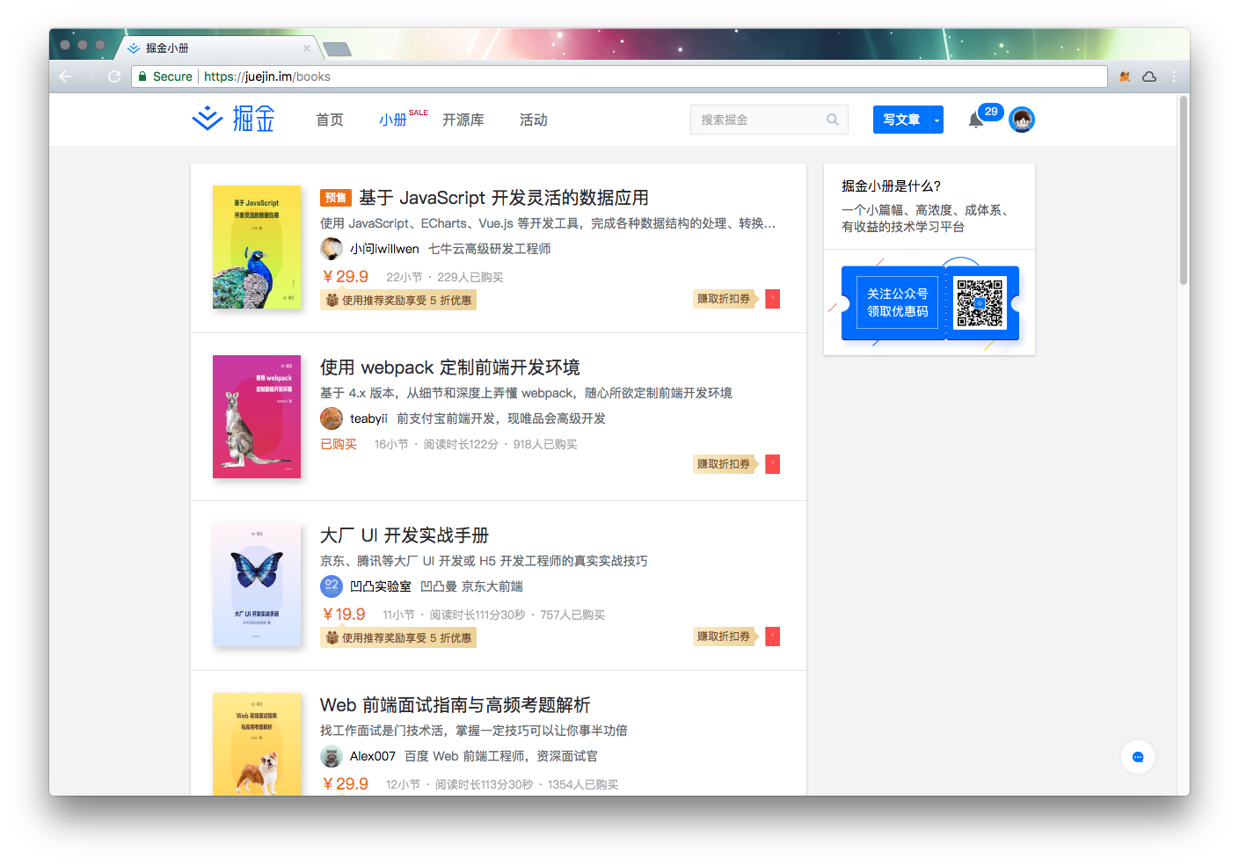This screenshot has height=866, width=1239.
Task: Click 5 折优惠 badge on JavaScript book
Action: 398,301
